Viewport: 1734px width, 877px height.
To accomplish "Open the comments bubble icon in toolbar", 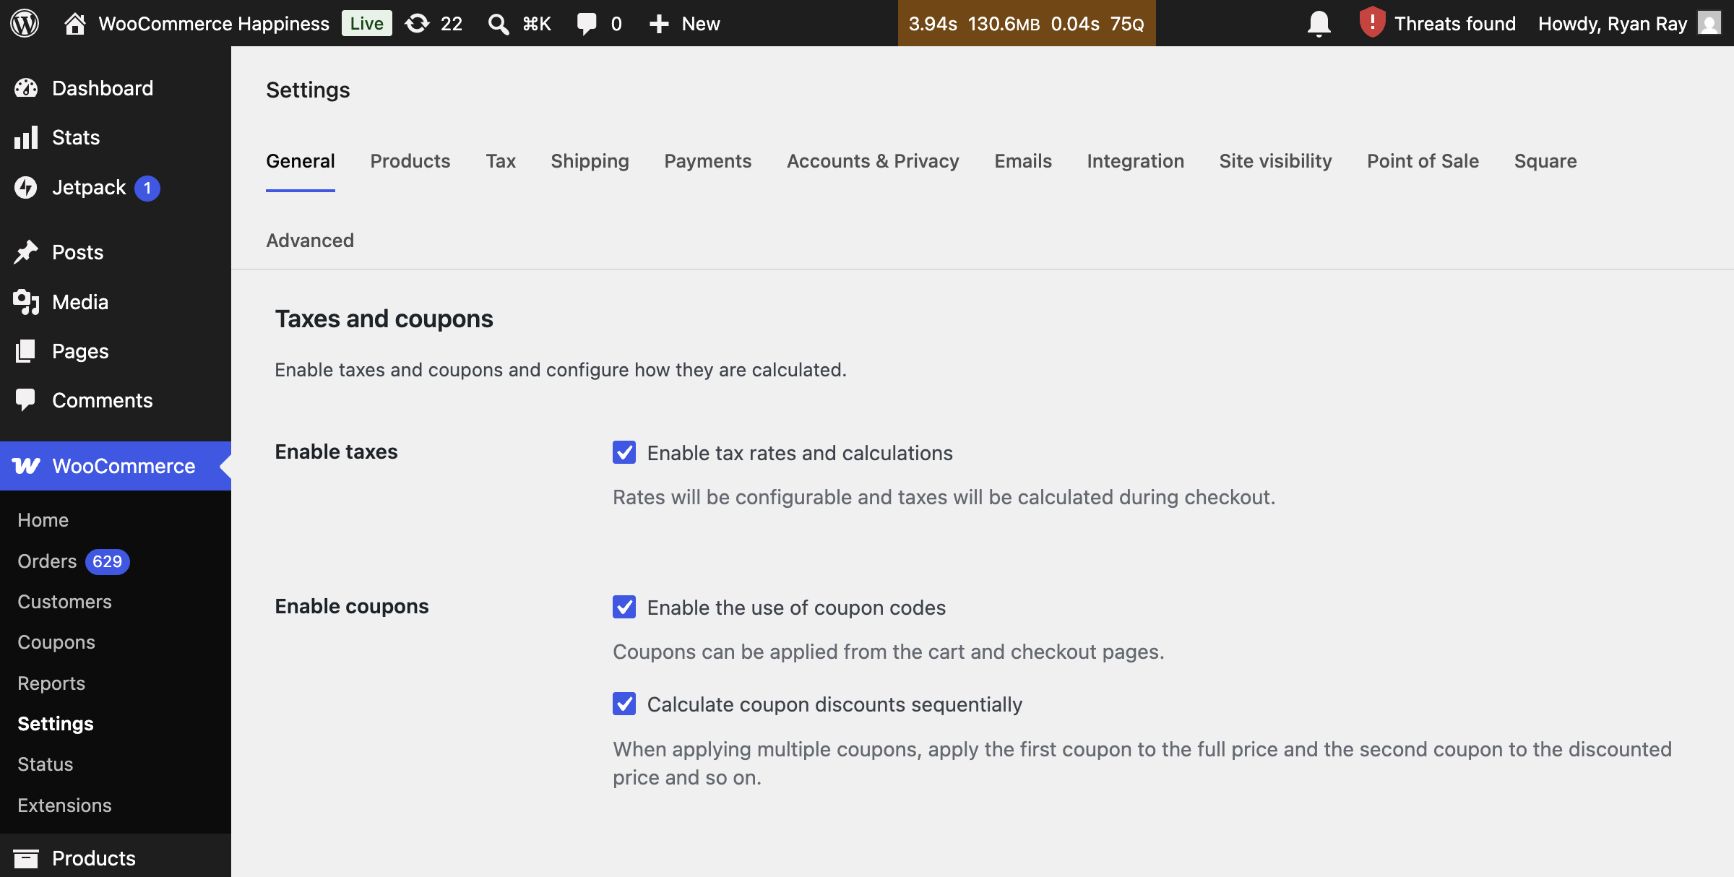I will [587, 24].
